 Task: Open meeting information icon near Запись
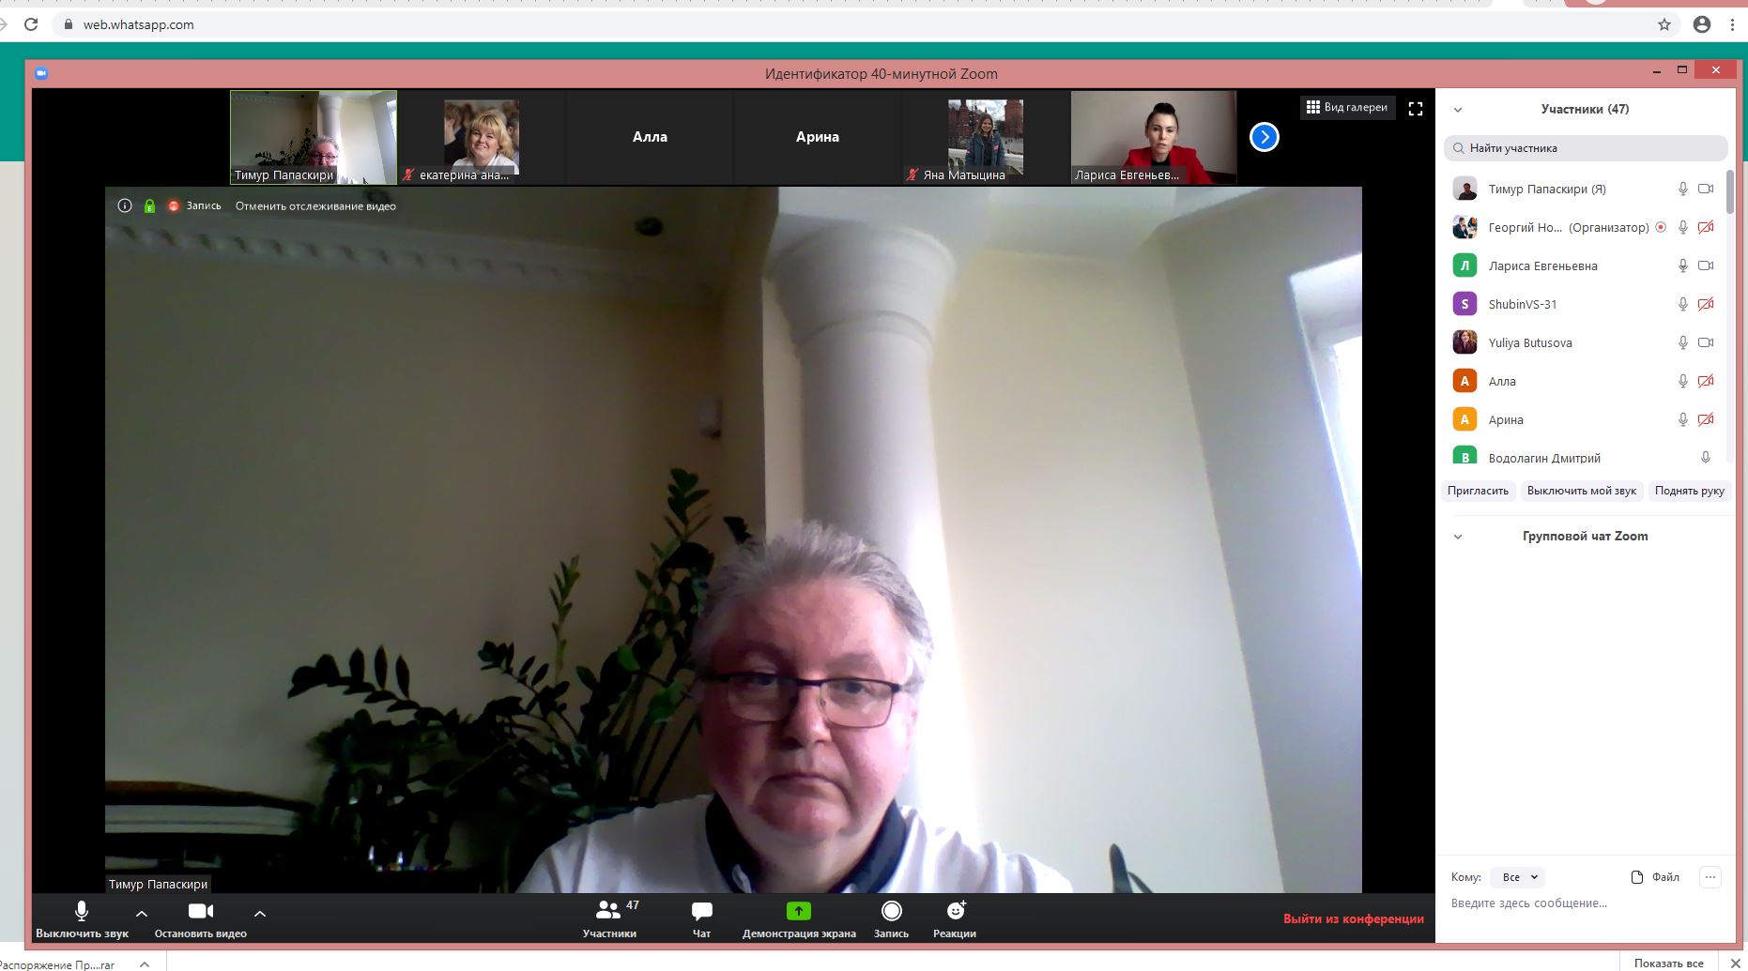[x=125, y=205]
